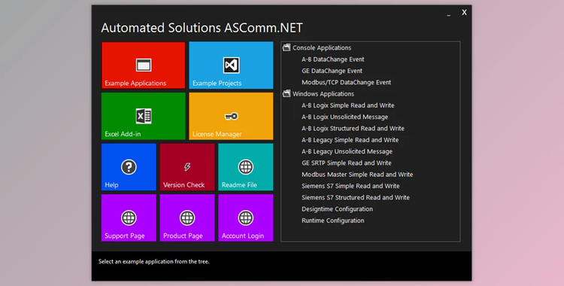Close the ASComm.NET launcher window
The image size is (564, 286).
(x=464, y=13)
